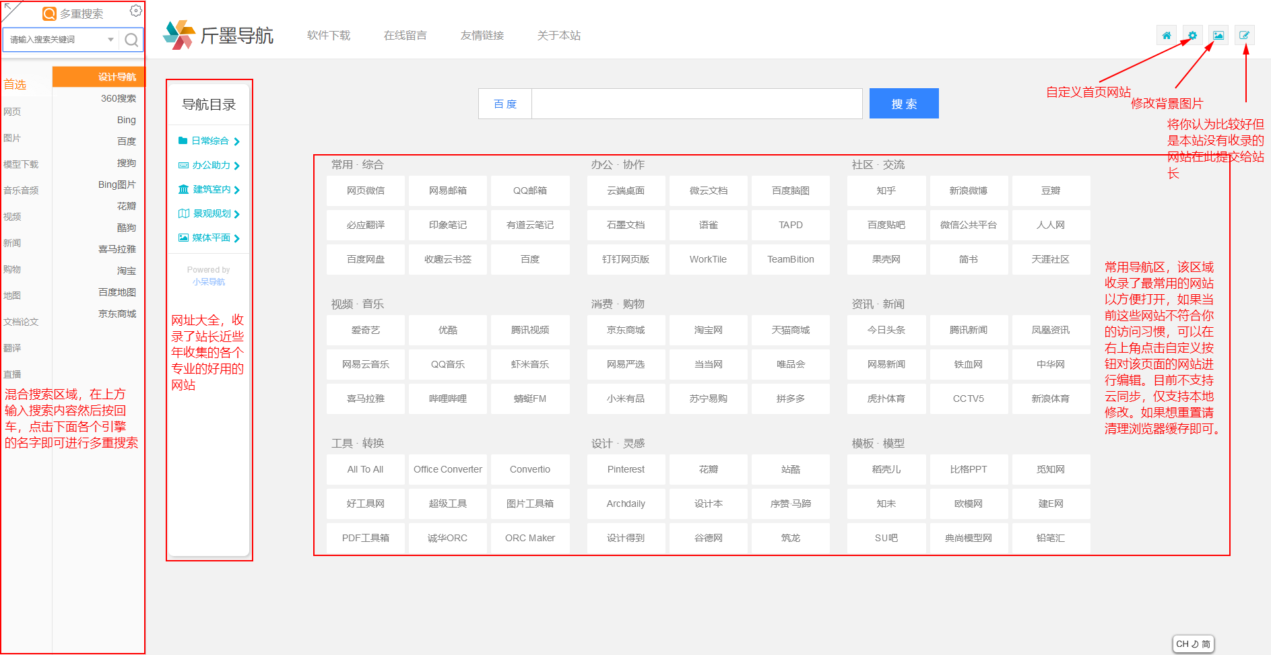This screenshot has width=1271, height=655.
Task: Click the 斤墨导航 site logo
Action: (x=218, y=35)
